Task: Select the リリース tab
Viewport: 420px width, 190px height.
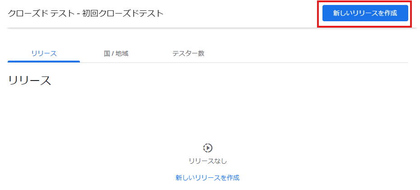Action: point(44,53)
